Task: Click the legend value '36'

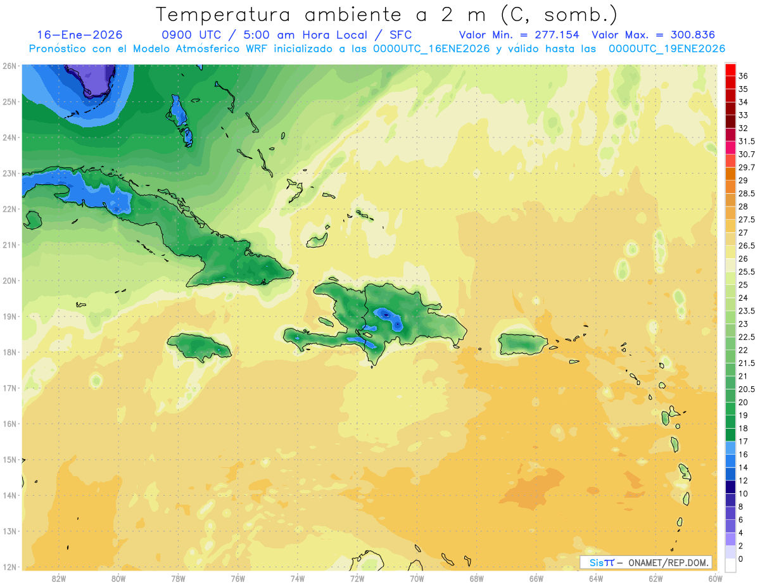Action: coord(744,76)
